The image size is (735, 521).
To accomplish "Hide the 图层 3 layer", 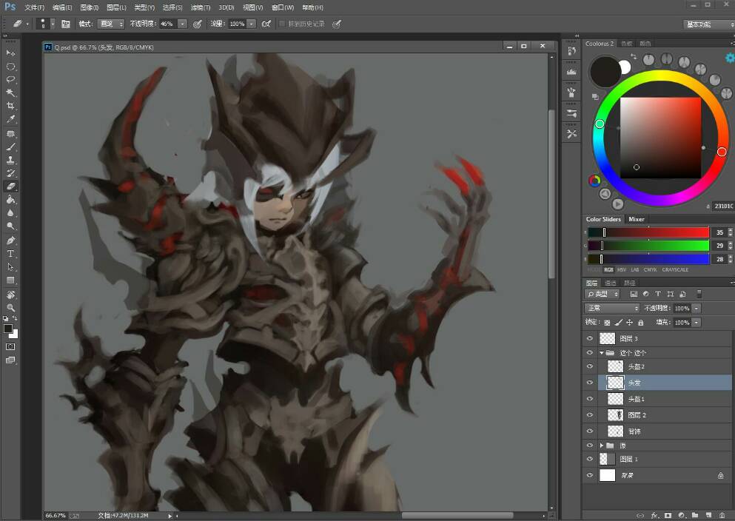I will 590,338.
